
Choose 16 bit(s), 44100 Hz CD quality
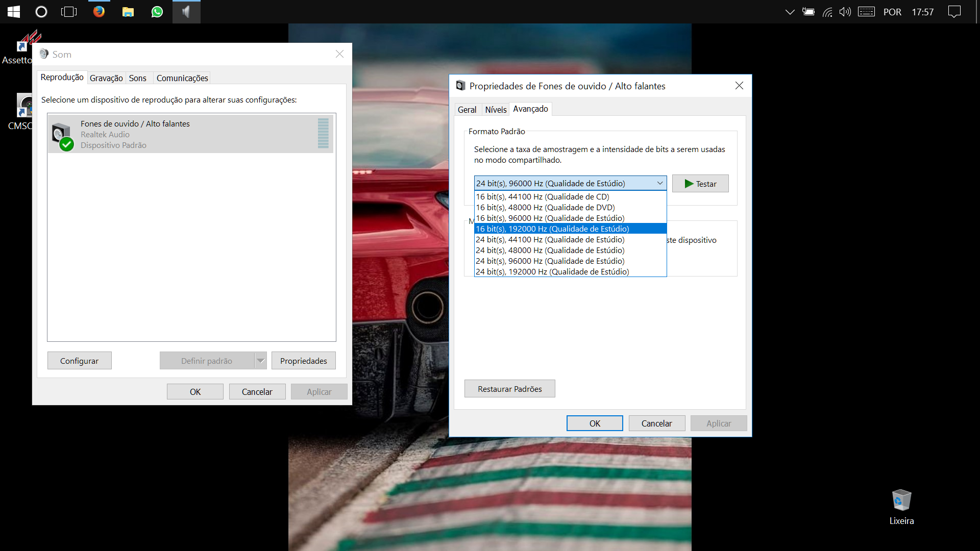click(571, 196)
